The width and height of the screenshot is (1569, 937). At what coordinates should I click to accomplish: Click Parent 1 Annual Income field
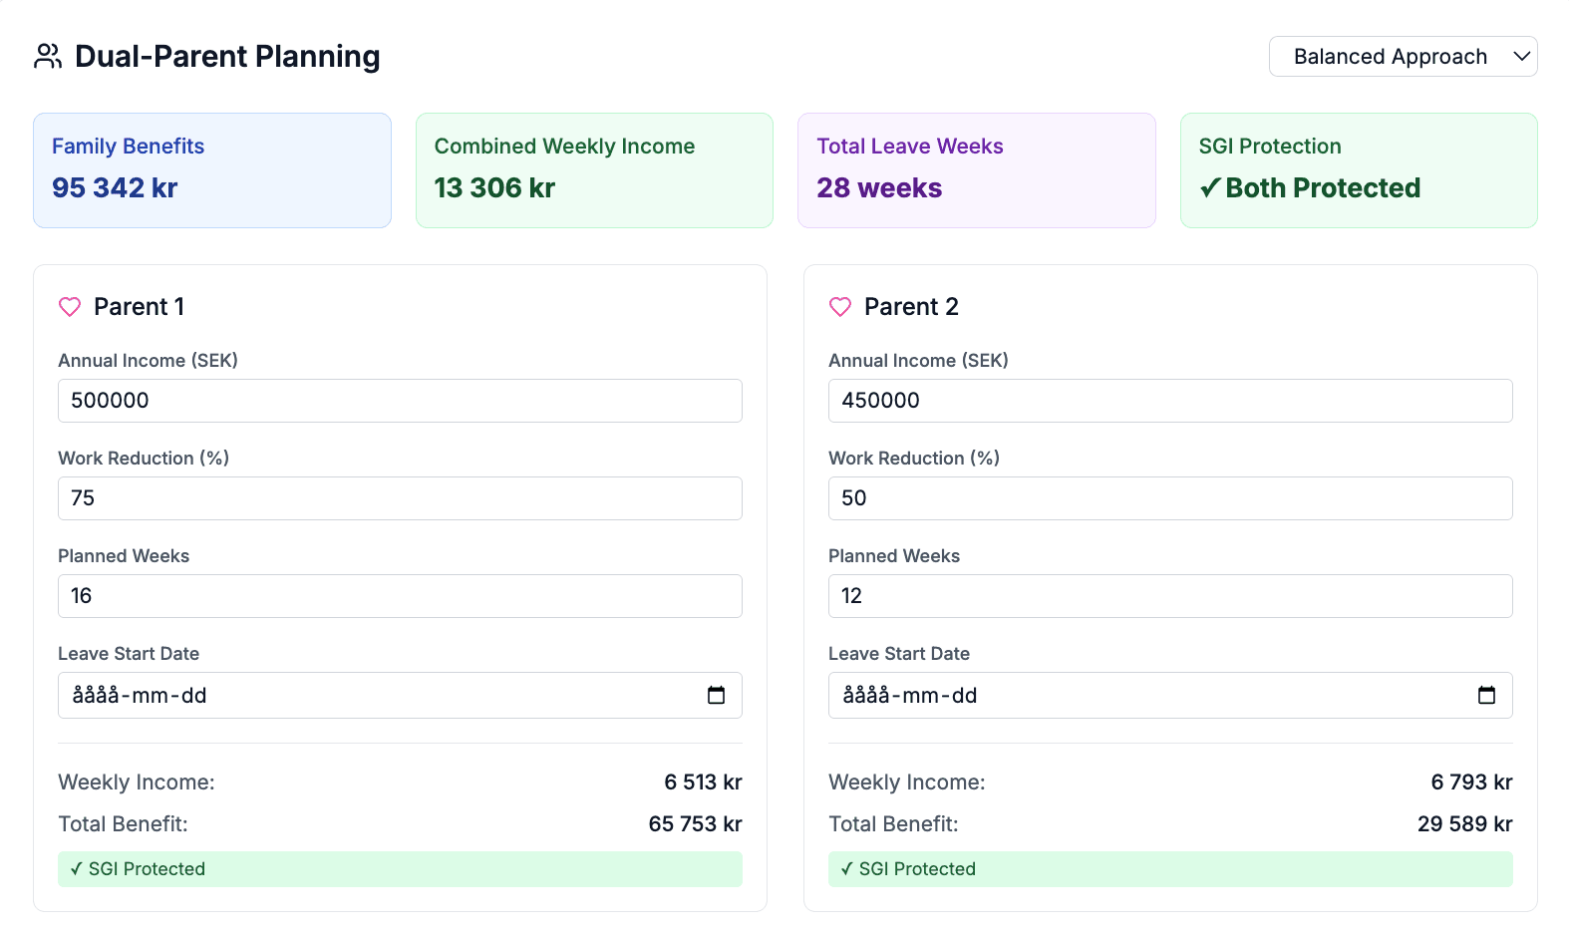point(400,401)
